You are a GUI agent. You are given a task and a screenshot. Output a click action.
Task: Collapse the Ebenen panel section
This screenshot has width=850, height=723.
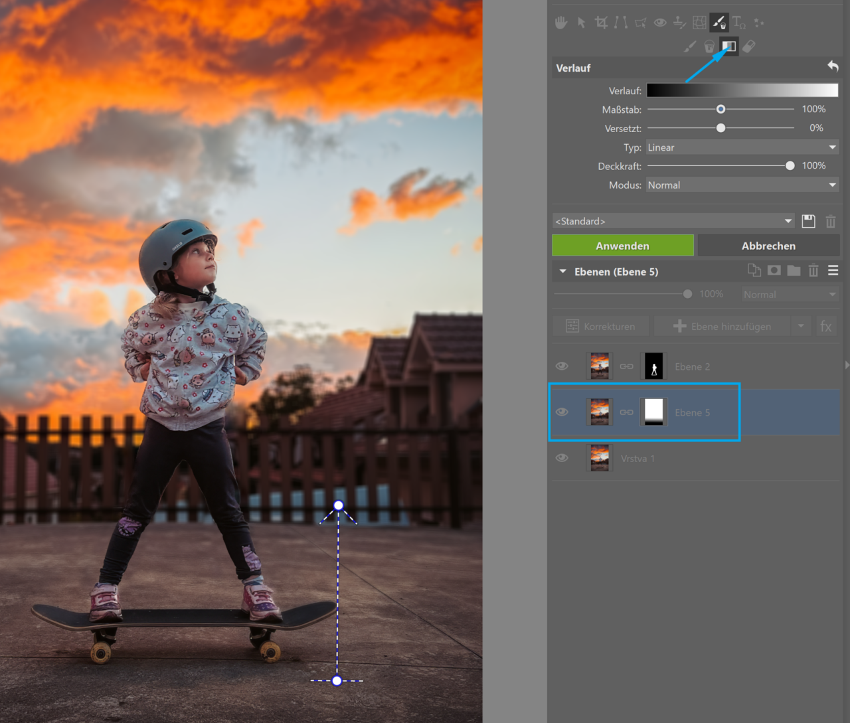coord(563,272)
